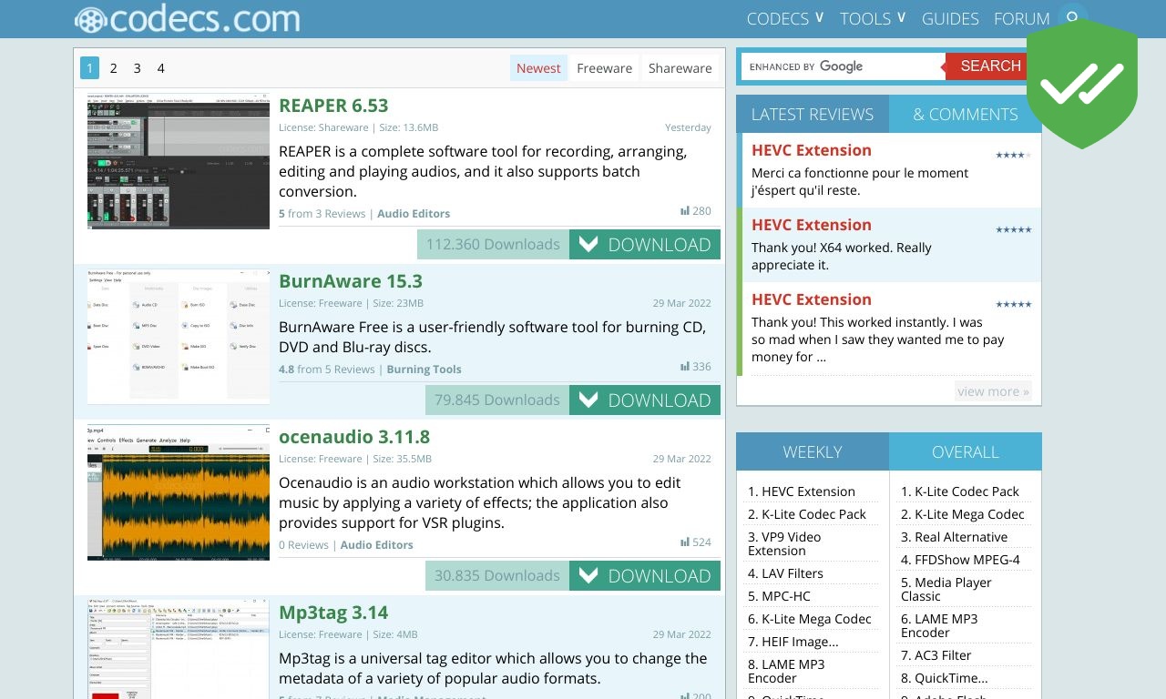Viewport: 1166px width, 699px height.
Task: Open the ocenaudio waveform thumbnail
Action: pyautogui.click(x=179, y=492)
